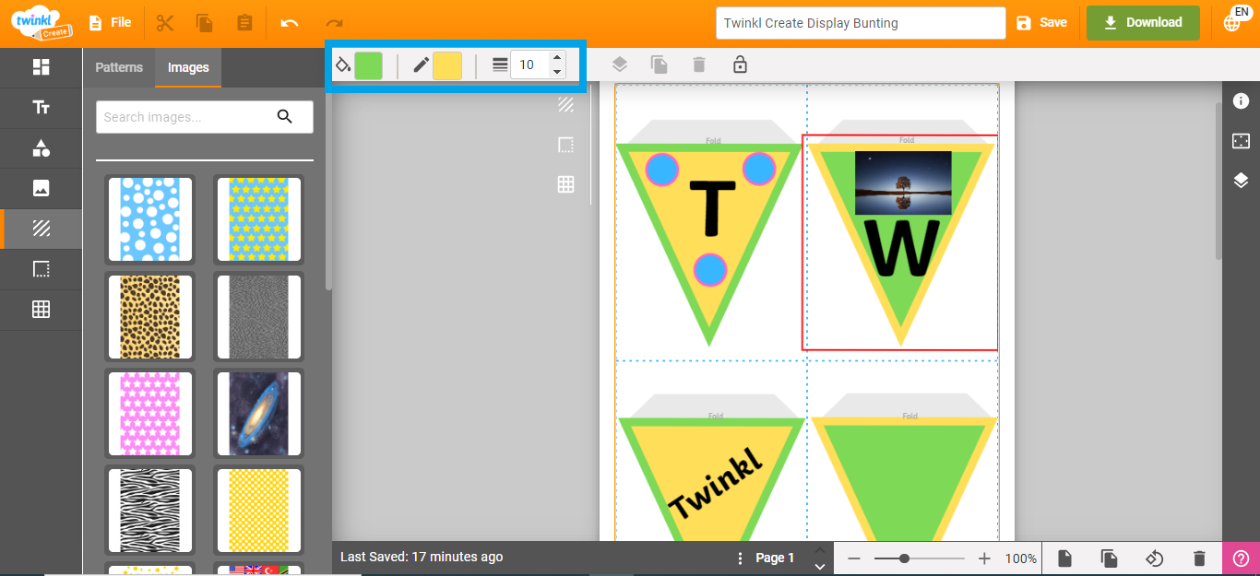Add a new page
Viewport: 1260px width, 576px height.
(x=1064, y=558)
